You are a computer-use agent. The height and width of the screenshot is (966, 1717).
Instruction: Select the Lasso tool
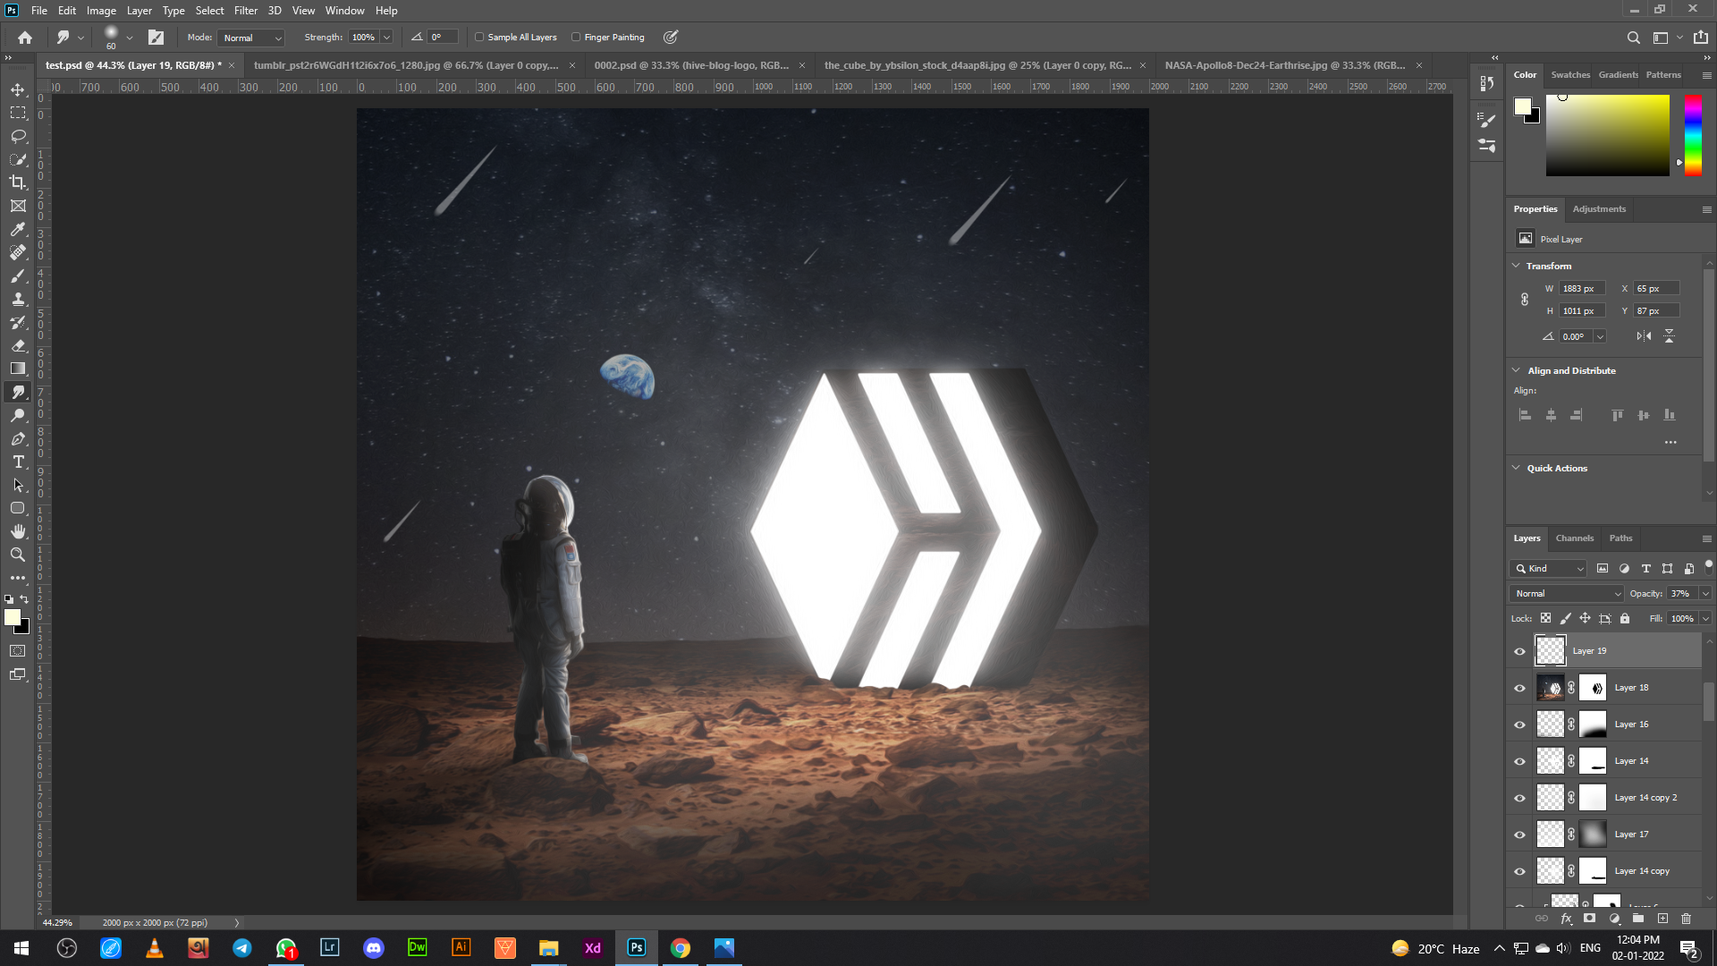[18, 136]
